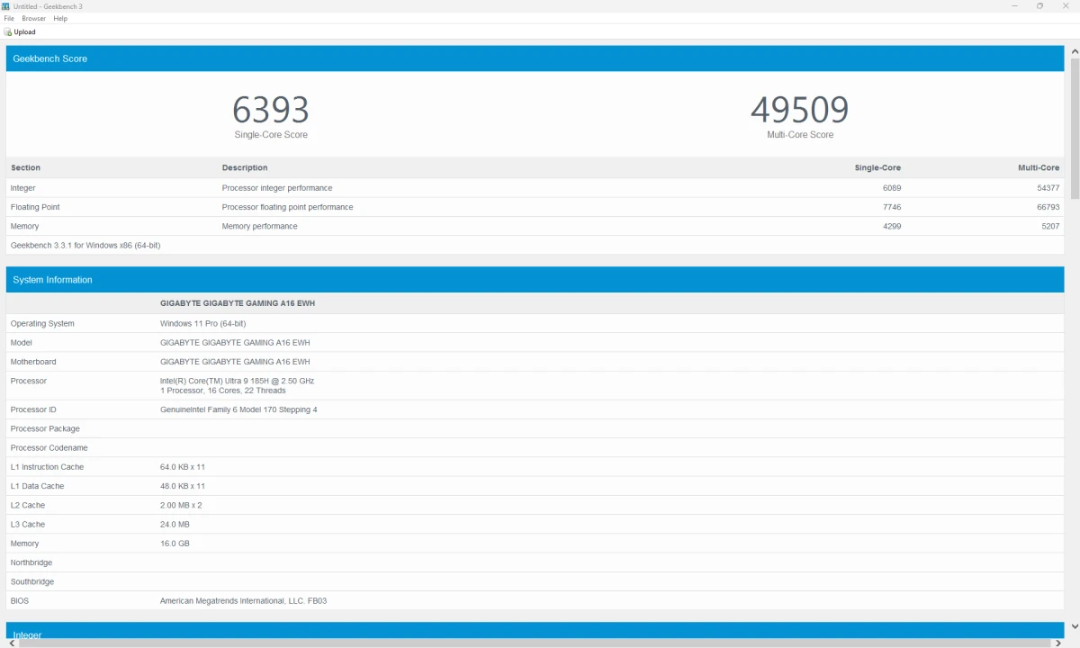Viewport: 1080px width, 648px height.
Task: Select the multi-core score 49509
Action: click(x=800, y=110)
